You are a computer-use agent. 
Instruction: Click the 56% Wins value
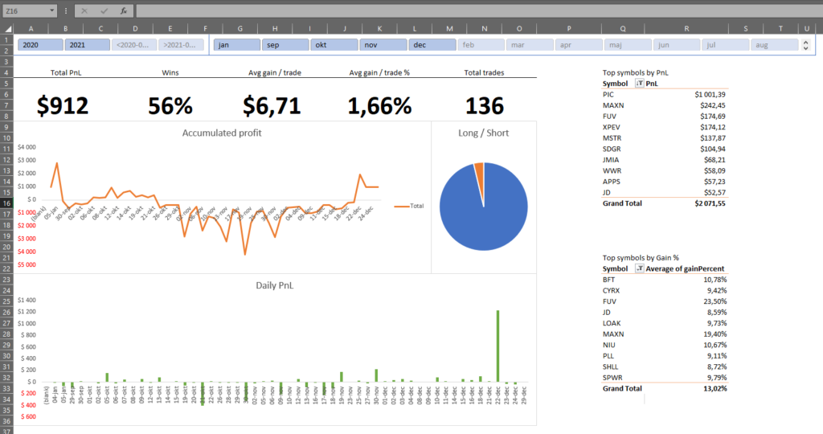point(170,105)
